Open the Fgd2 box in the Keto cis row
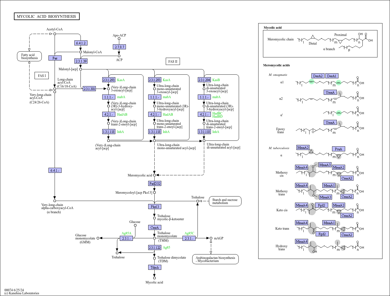390x296 pixels. pos(322,205)
